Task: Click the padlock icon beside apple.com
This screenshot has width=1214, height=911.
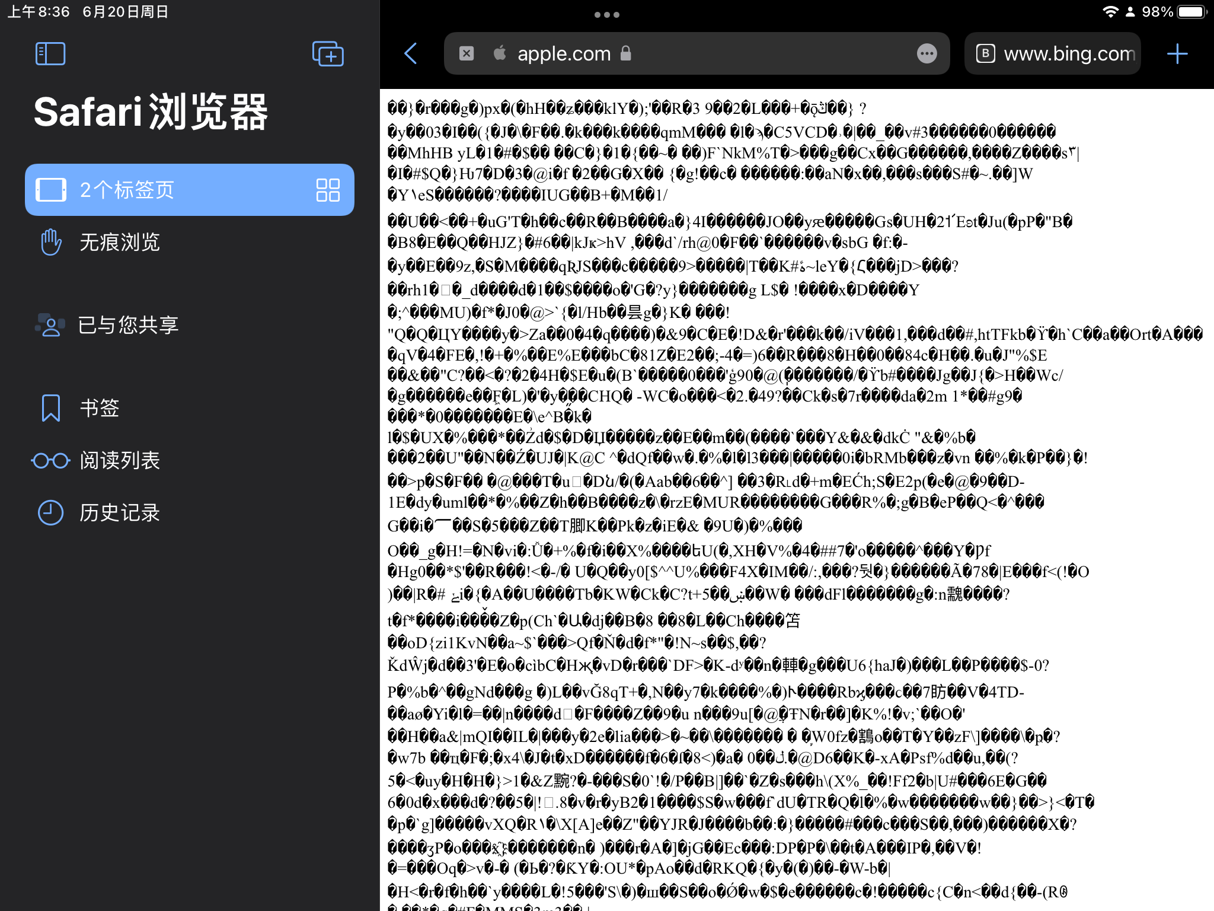Action: click(x=625, y=53)
